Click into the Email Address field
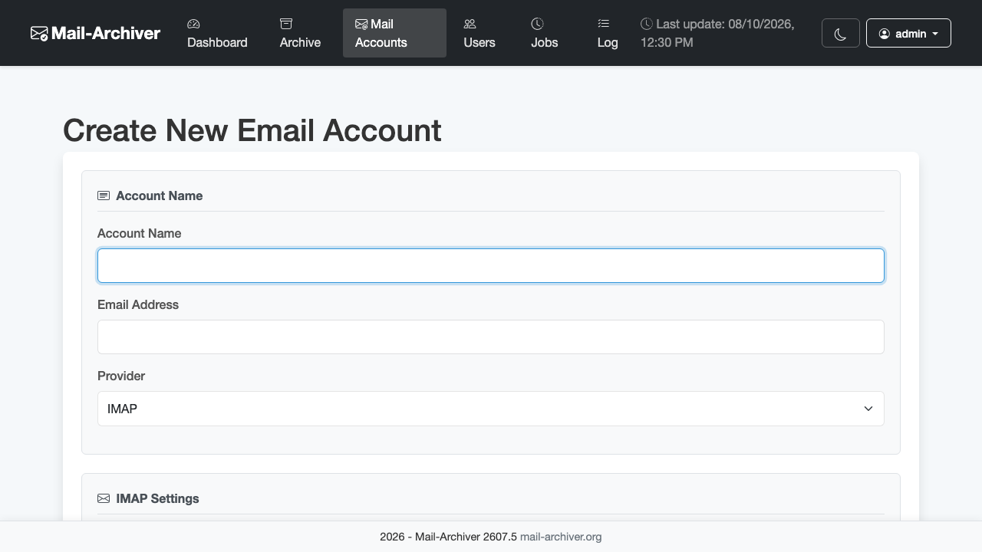This screenshot has height=552, width=982. coord(491,337)
